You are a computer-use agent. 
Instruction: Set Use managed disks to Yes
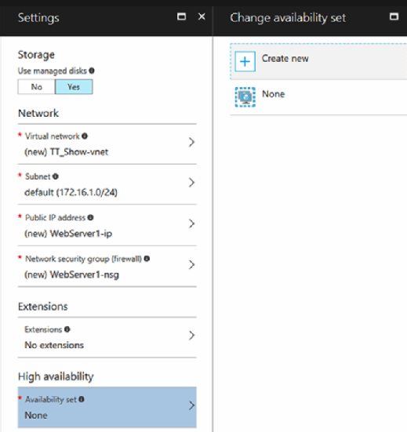[74, 87]
